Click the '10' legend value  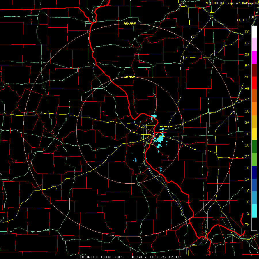click(x=247, y=191)
